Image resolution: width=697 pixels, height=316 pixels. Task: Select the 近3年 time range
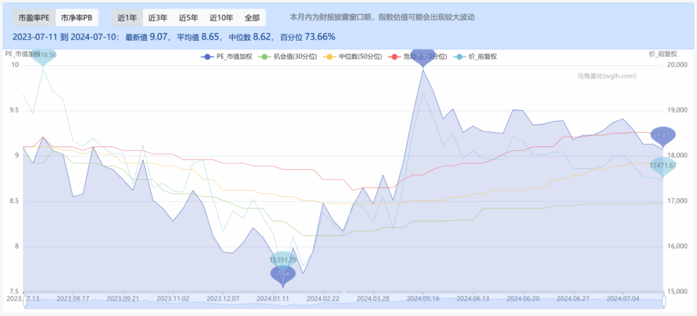157,18
